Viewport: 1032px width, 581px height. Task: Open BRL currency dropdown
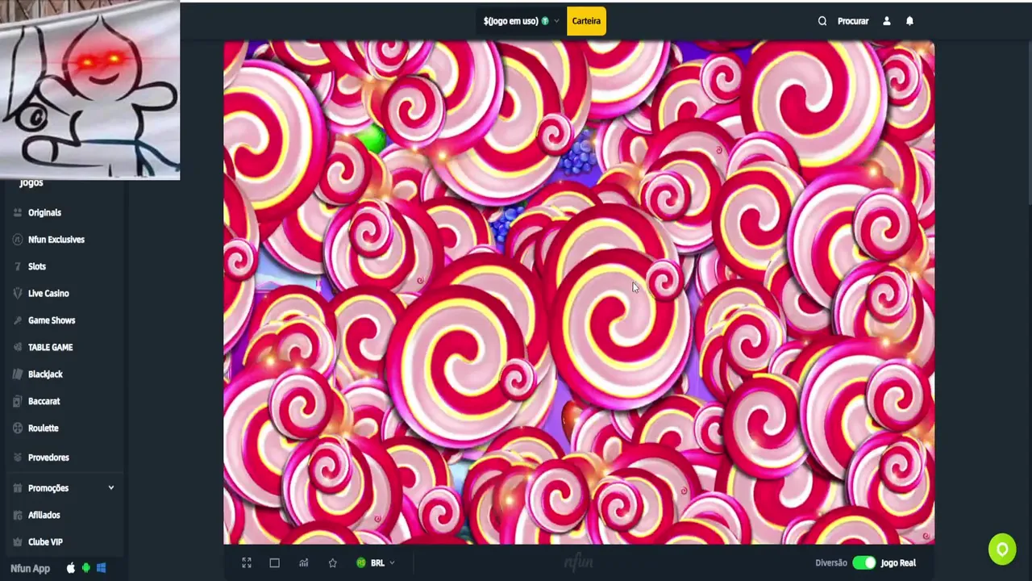coord(376,563)
